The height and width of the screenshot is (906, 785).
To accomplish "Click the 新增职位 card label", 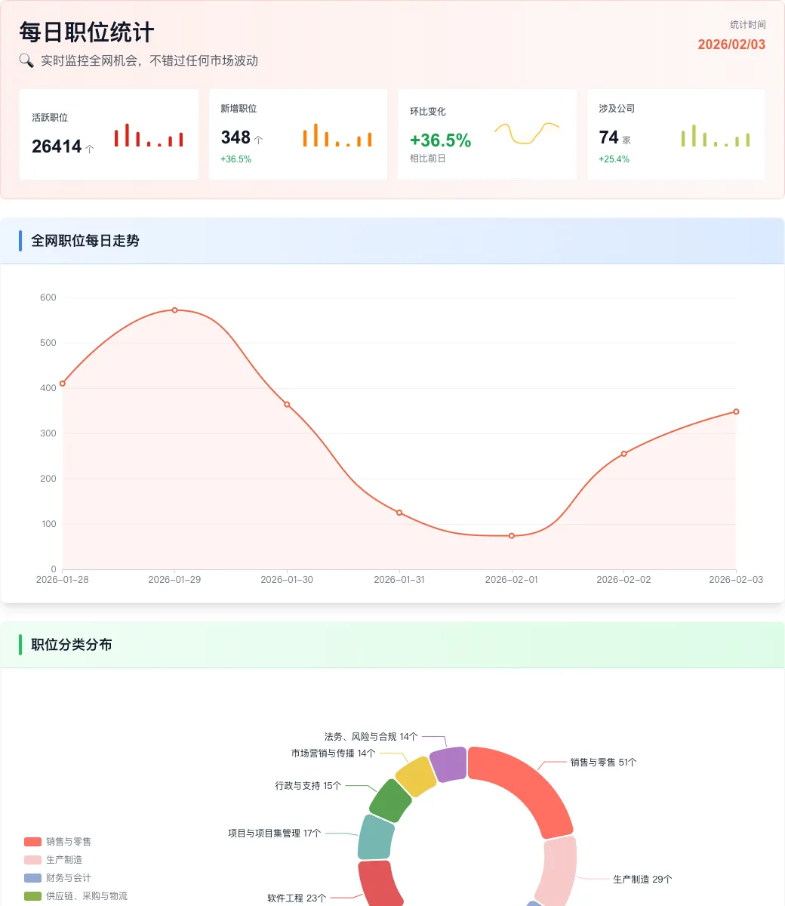I will point(239,109).
